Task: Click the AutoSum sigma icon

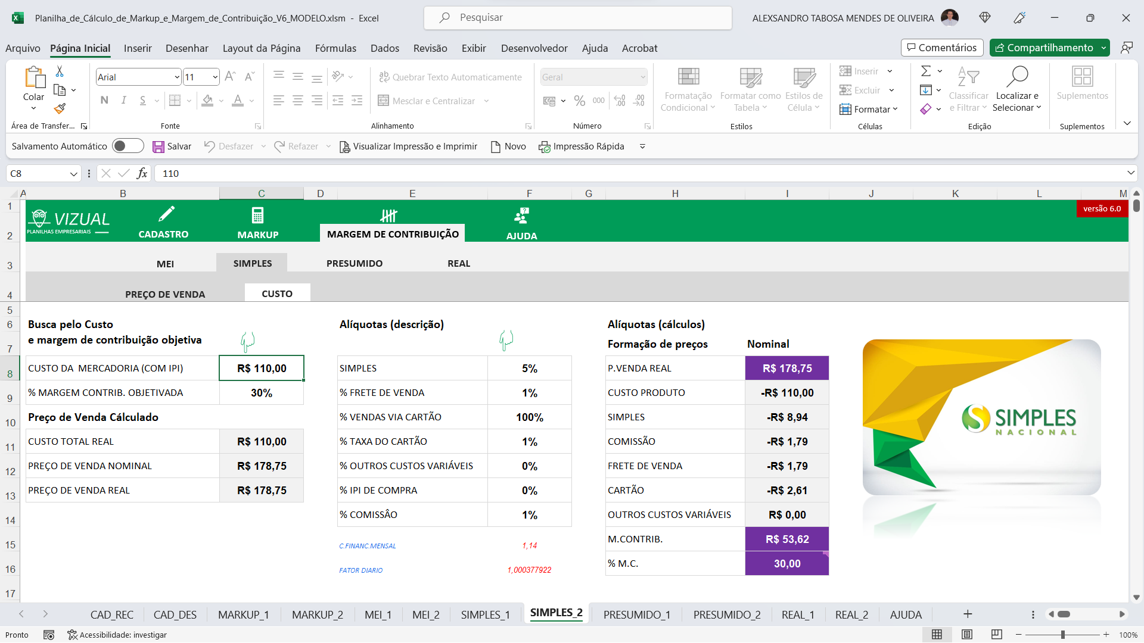Action: [926, 71]
